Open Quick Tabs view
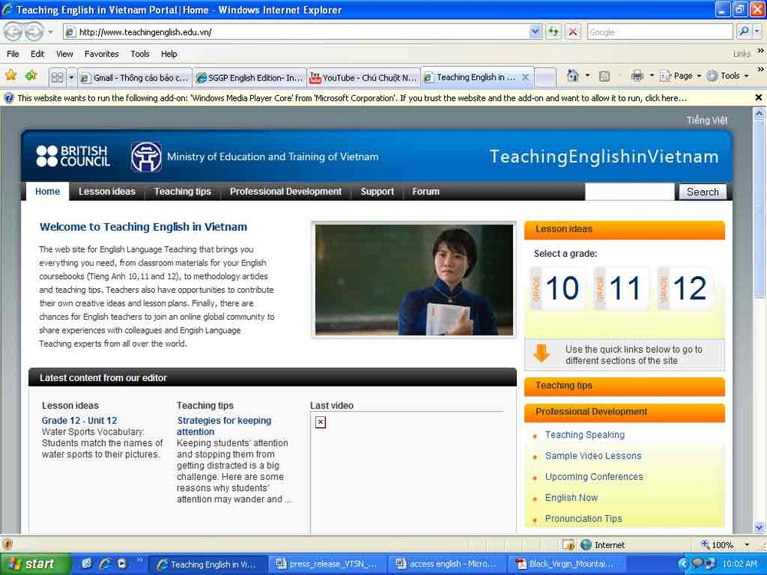Viewport: 767px width, 575px height. pos(58,76)
